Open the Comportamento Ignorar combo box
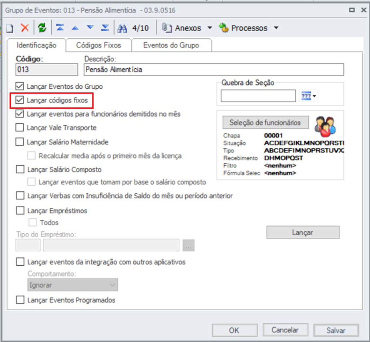Image resolution: width=370 pixels, height=342 pixels. pos(73,285)
